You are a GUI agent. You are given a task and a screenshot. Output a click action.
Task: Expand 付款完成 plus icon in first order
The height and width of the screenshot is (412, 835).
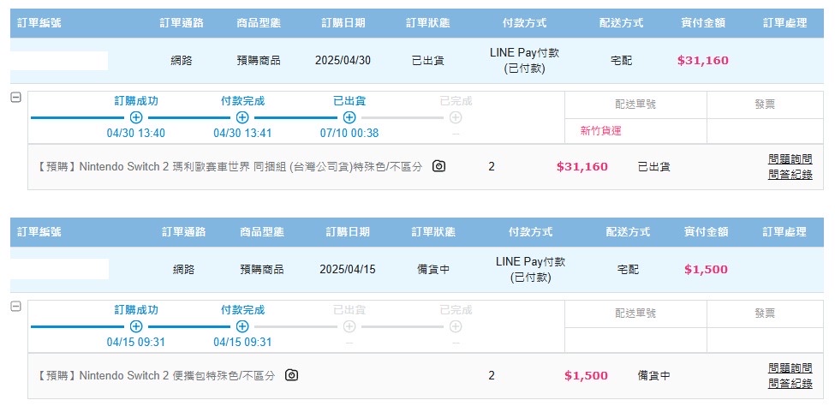tap(242, 117)
